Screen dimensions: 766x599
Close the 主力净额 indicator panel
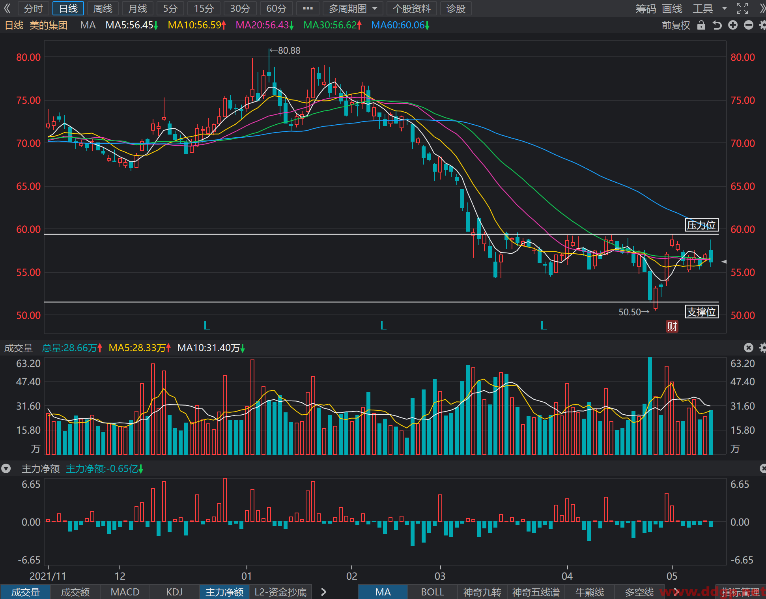pos(763,468)
